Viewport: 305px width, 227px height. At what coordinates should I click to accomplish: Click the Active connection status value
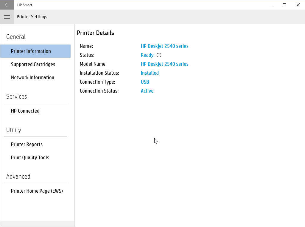point(147,91)
